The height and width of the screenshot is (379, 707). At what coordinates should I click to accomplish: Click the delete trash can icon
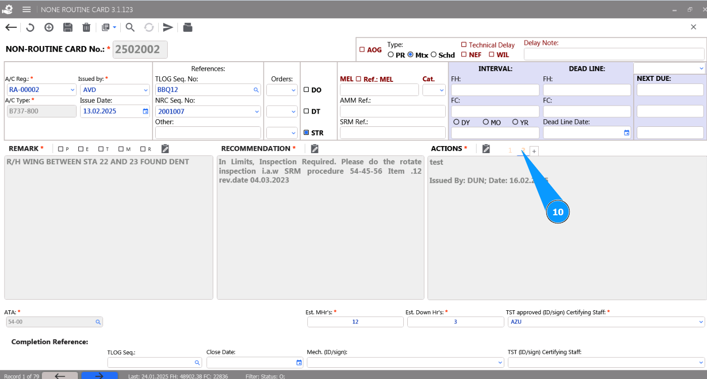(x=86, y=27)
